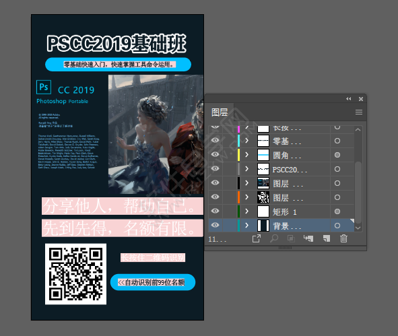Screen dimensions: 398x336
Task: Expand the 矩形 1 layer contents
Action: click(246, 211)
